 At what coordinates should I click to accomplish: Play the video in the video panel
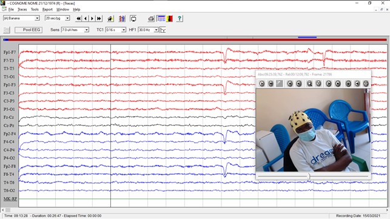pyautogui.click(x=261, y=84)
